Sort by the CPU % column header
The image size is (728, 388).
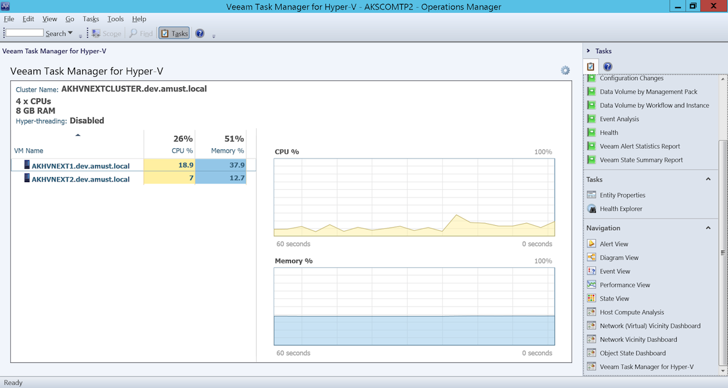click(182, 151)
